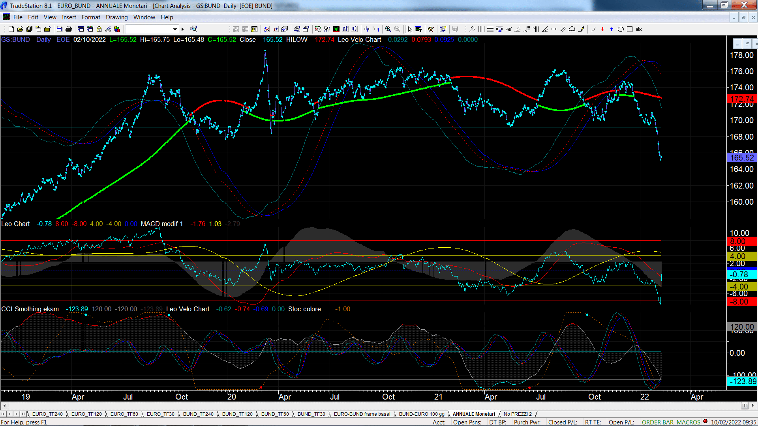This screenshot has width=758, height=426.
Task: Click the Print icon in toolbar
Action: (68, 29)
